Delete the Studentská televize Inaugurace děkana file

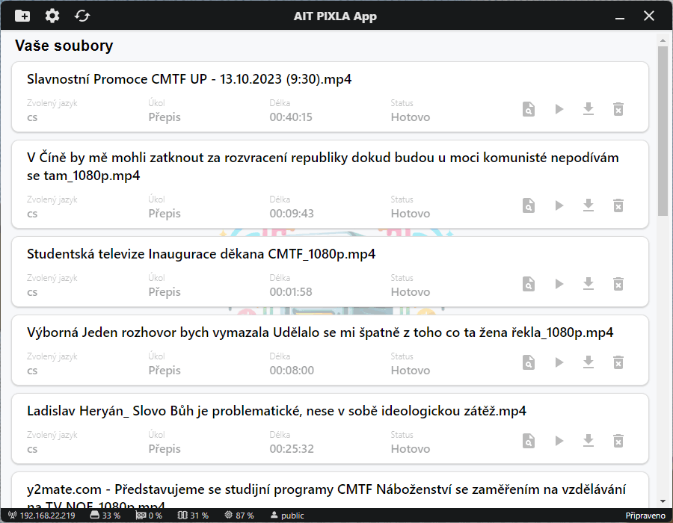pos(618,284)
